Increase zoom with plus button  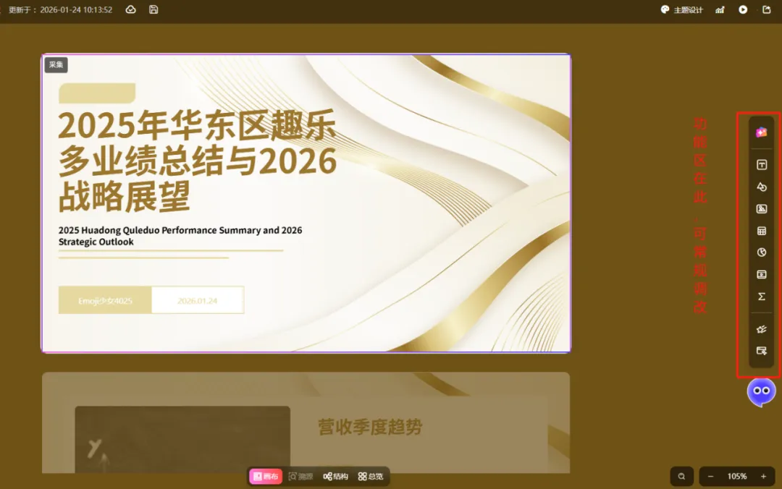pos(763,477)
